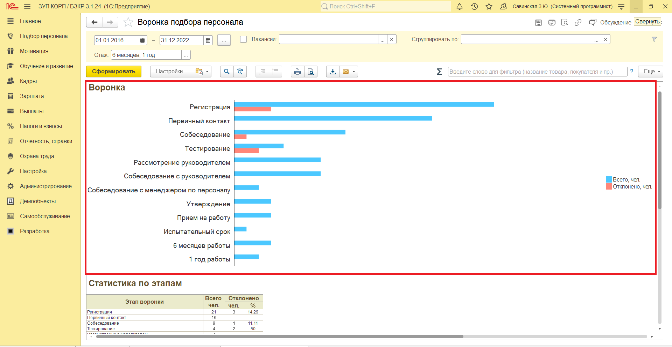Go to Зарплата section in sidebar
This screenshot has width=672, height=347.
[x=32, y=96]
